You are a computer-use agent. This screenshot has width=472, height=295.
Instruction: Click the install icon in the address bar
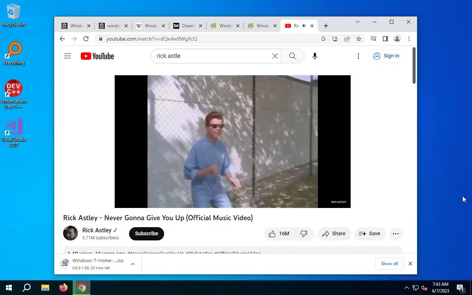click(335, 39)
